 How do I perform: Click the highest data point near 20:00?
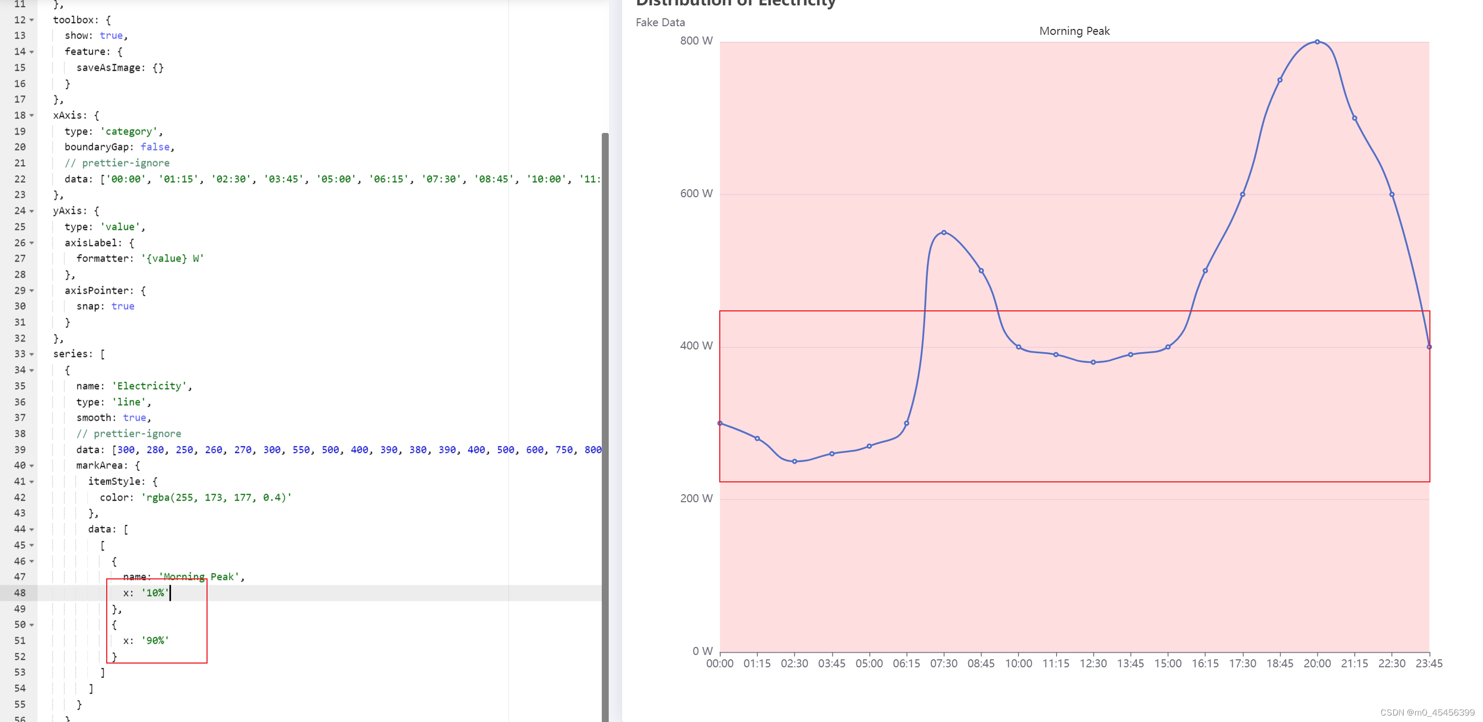pyautogui.click(x=1317, y=41)
